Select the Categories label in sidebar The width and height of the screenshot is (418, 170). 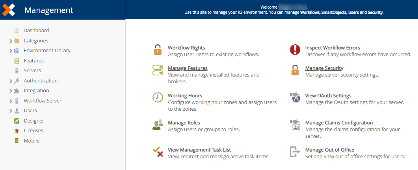(x=36, y=41)
